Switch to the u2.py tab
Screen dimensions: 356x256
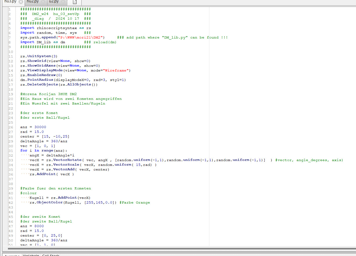[x=54, y=2]
